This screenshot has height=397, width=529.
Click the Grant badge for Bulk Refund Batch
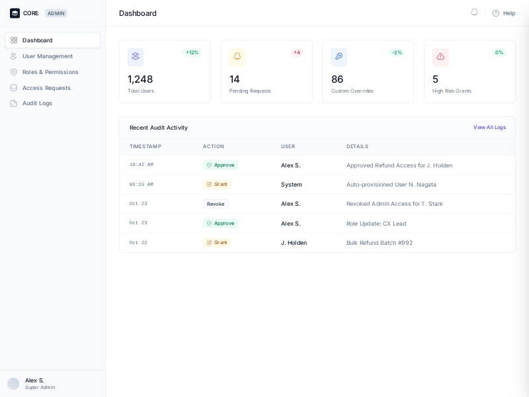click(217, 243)
